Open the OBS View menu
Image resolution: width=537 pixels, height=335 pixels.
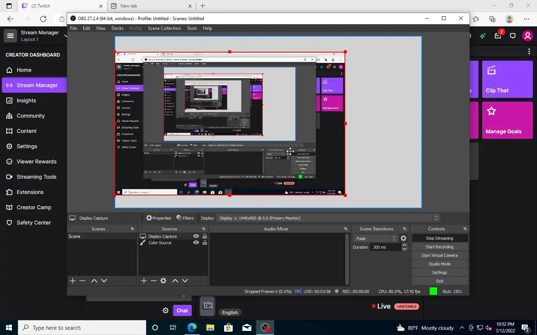tap(101, 28)
